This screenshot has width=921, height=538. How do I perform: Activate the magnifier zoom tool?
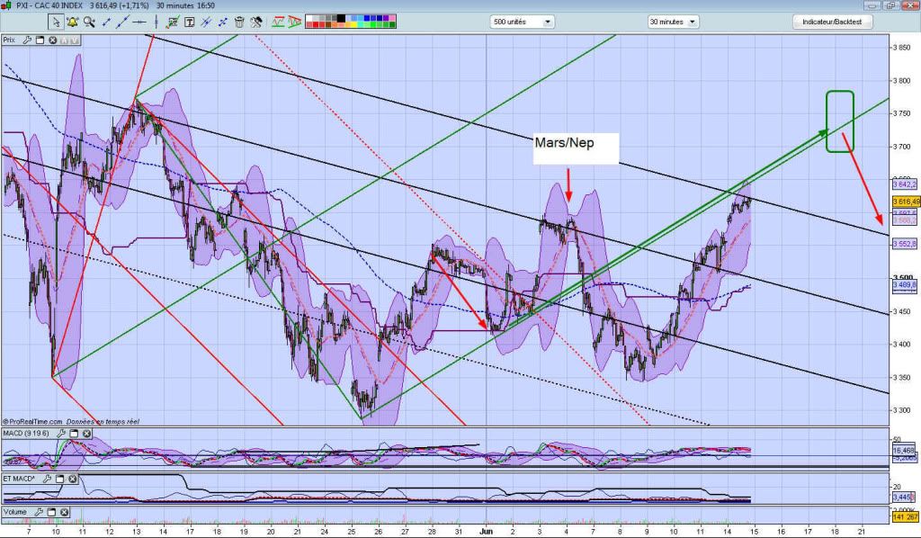[x=87, y=22]
